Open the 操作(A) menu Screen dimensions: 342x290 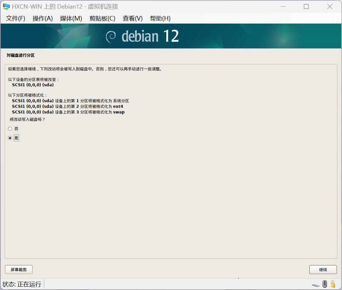pyautogui.click(x=43, y=19)
